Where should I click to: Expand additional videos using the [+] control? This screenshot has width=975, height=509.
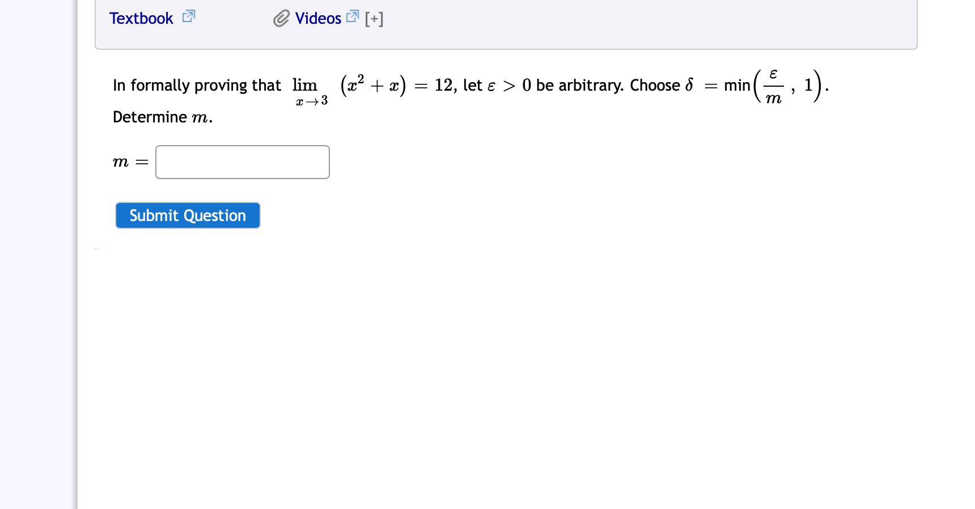coord(374,18)
